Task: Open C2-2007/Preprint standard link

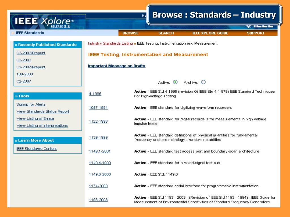Action: (31, 67)
